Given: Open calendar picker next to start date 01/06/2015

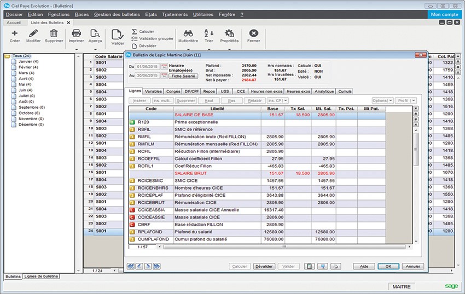Looking at the screenshot, I should coord(164,67).
